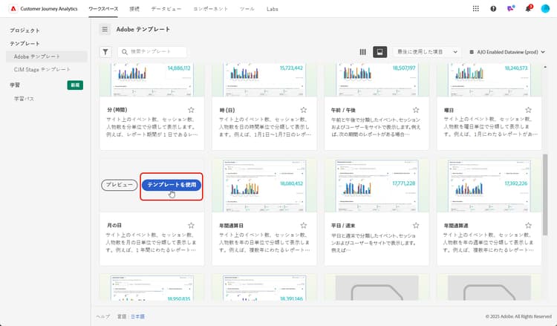Click the 年間通算日 template title

pyautogui.click(x=231, y=225)
